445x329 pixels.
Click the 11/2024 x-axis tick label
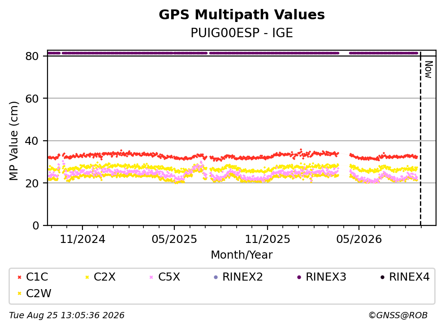pyautogui.click(x=82, y=239)
